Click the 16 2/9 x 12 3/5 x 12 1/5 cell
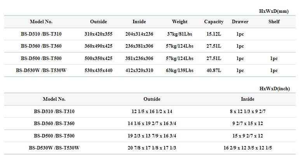 point(247,148)
